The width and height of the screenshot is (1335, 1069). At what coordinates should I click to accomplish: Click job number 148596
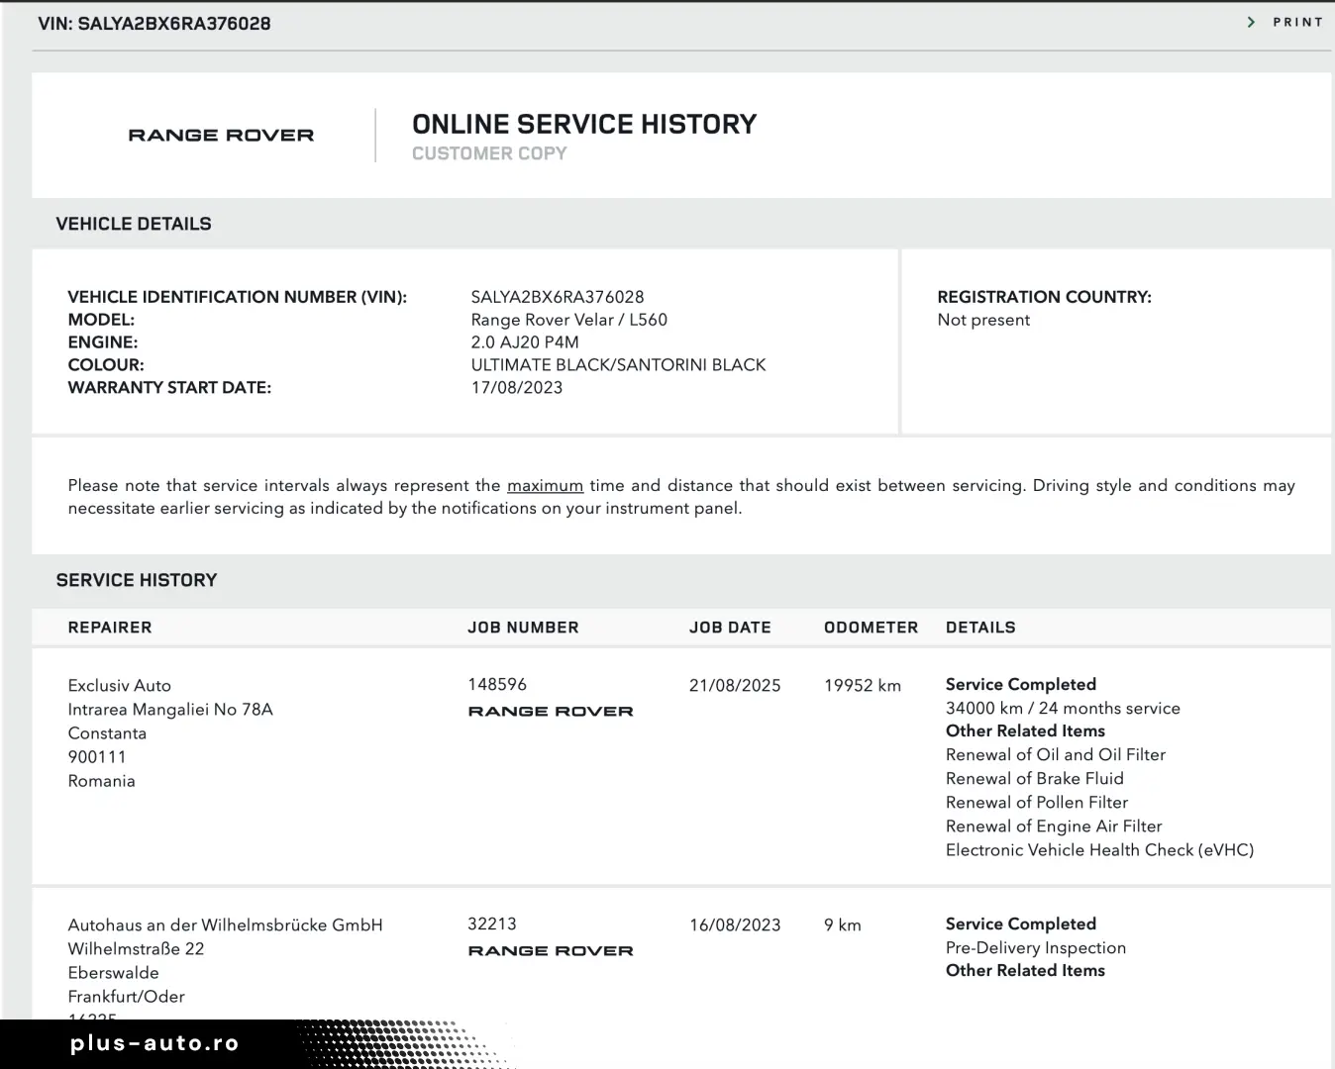click(x=497, y=685)
